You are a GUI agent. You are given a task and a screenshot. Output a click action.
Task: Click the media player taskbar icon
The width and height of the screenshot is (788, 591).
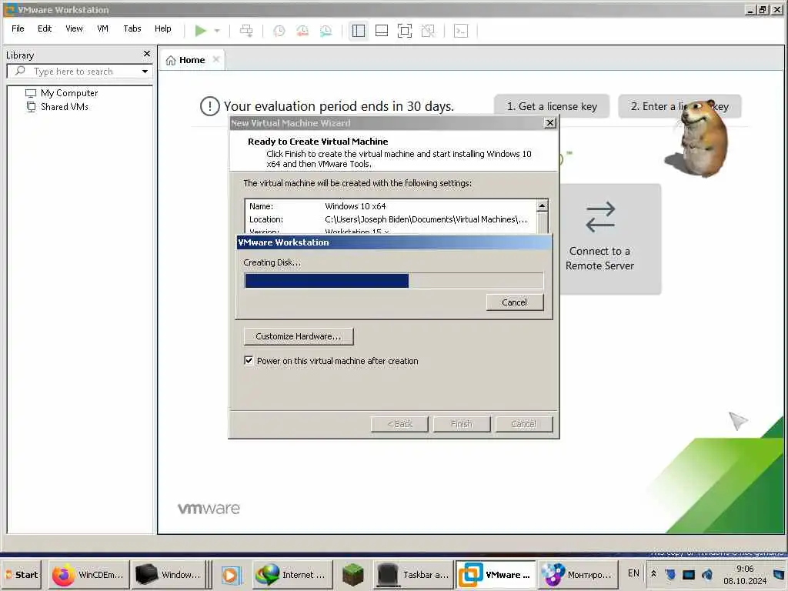point(231,575)
